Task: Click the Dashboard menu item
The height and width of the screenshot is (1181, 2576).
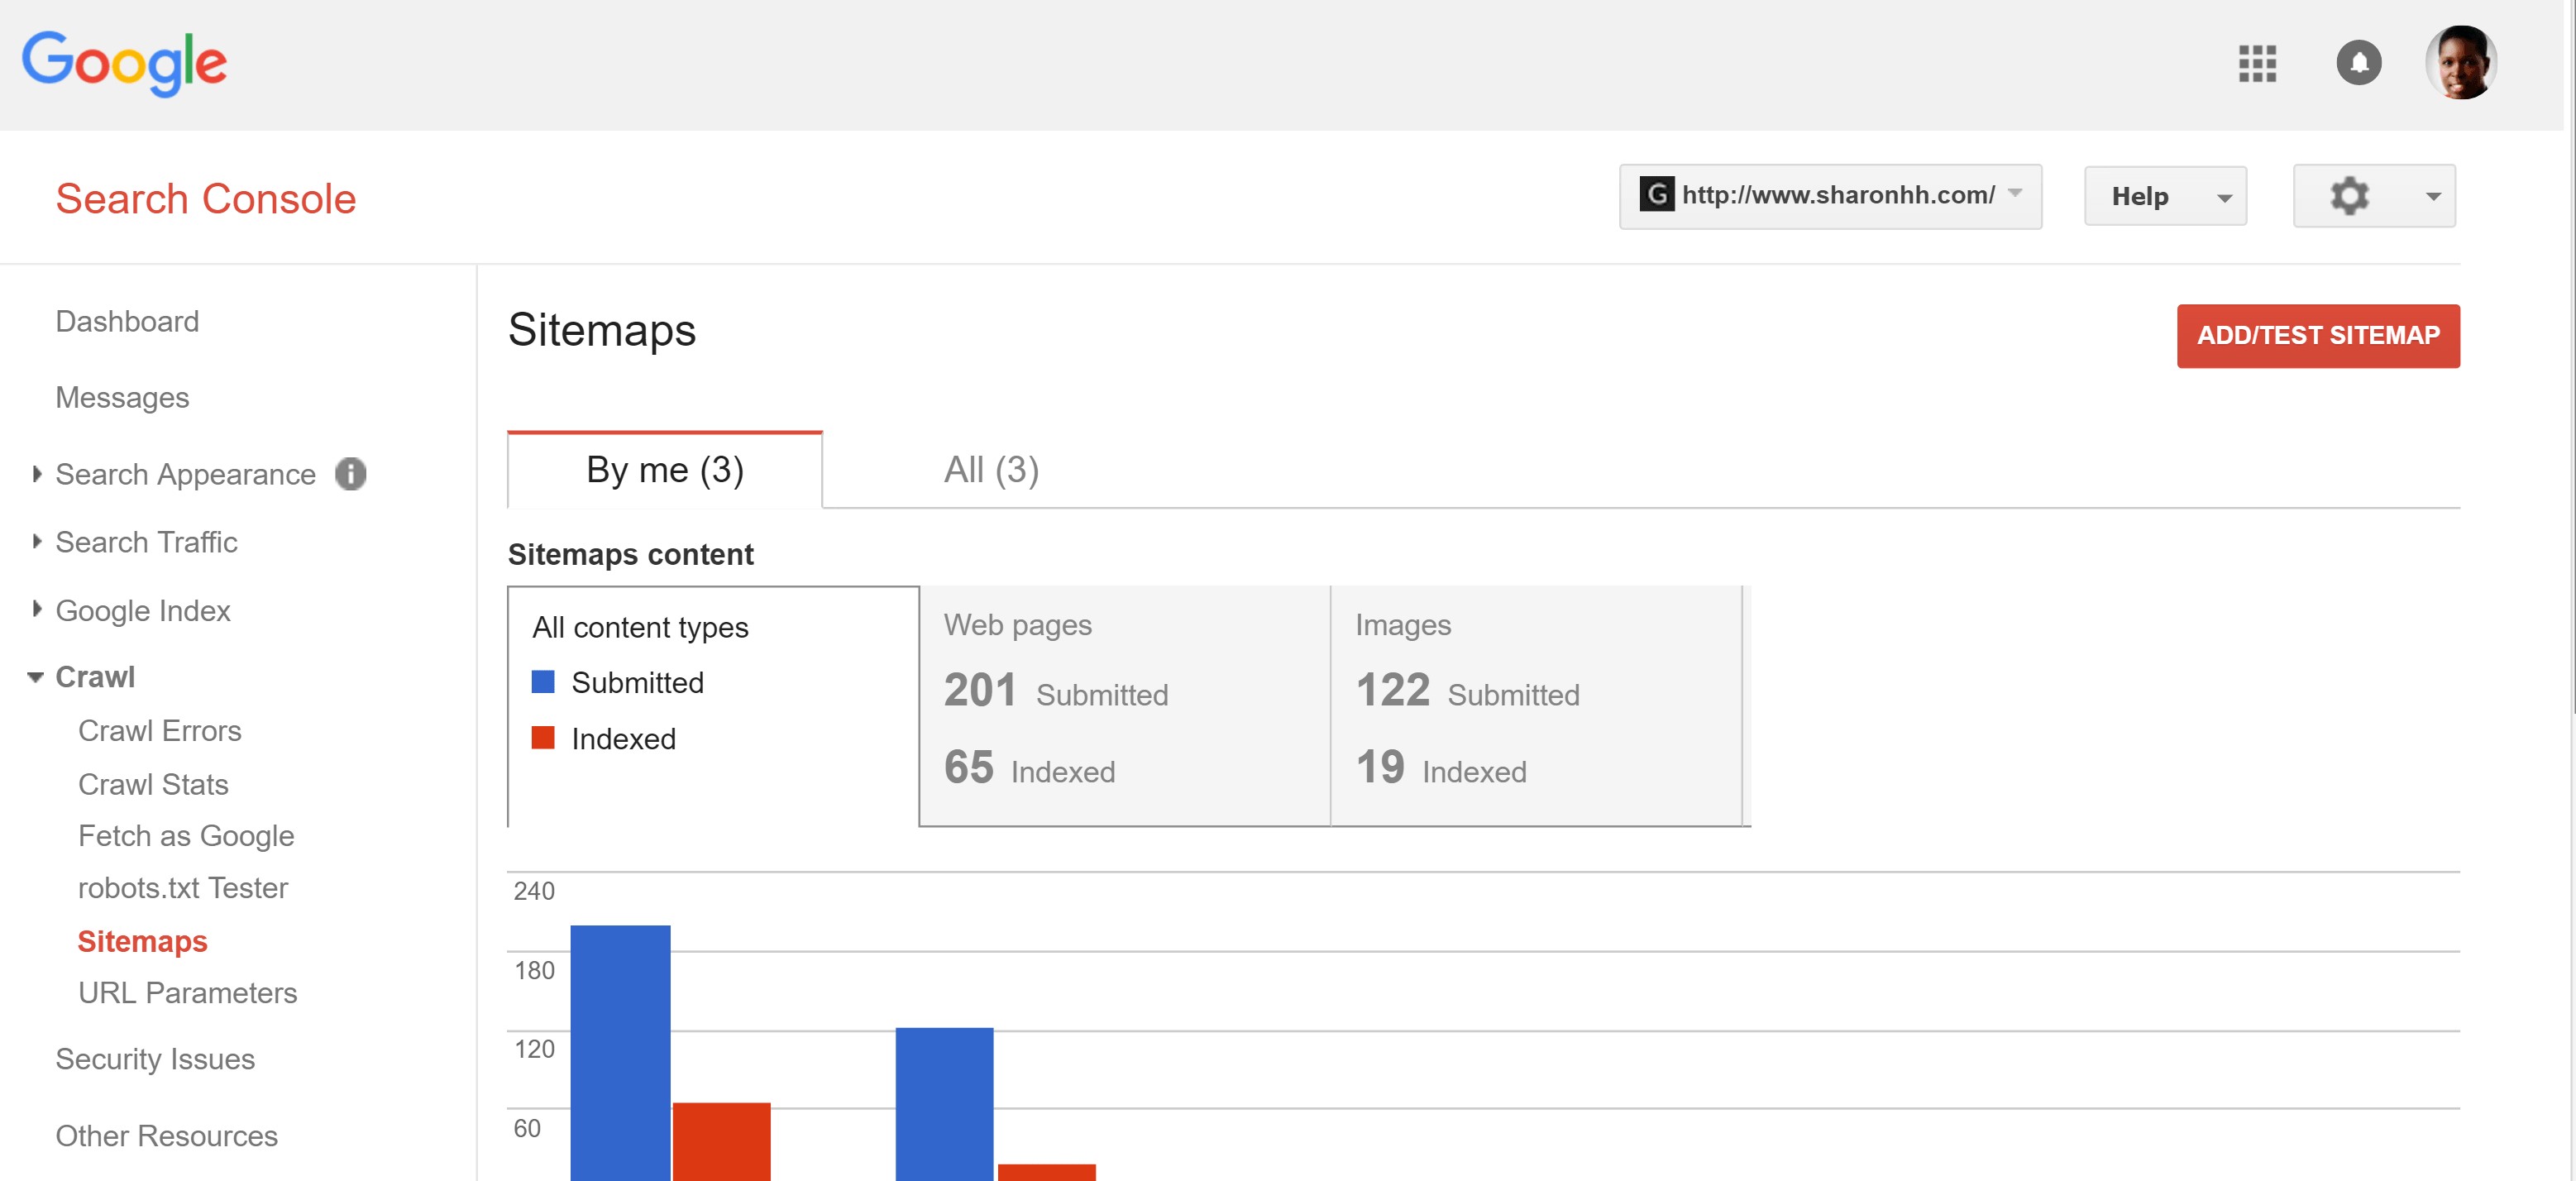Action: (128, 320)
